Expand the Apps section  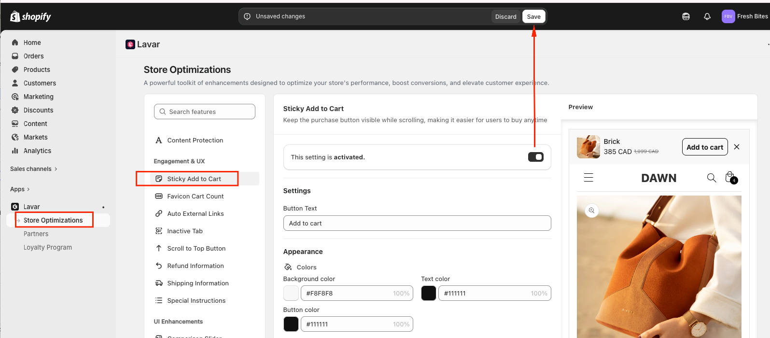20,189
